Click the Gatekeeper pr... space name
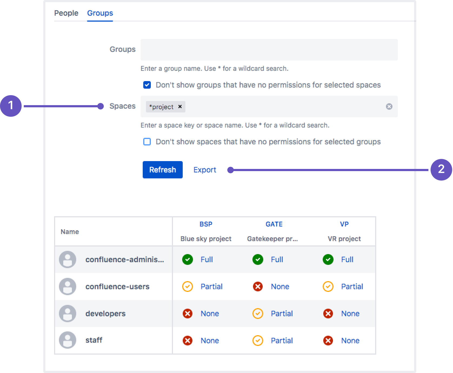Viewport: 453px width, 373px height. [272, 239]
